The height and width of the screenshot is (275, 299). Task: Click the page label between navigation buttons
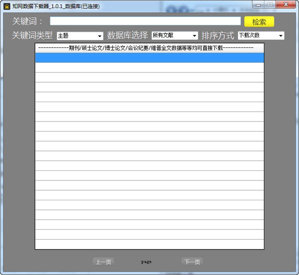pos(146,262)
